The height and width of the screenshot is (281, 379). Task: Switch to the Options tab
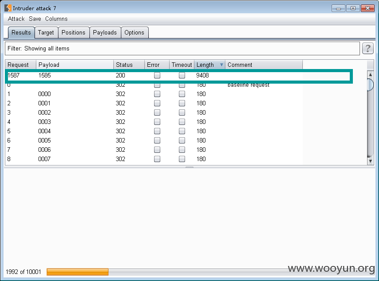click(135, 33)
